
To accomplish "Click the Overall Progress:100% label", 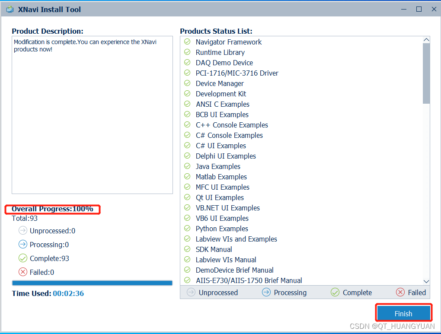I will tap(52, 209).
